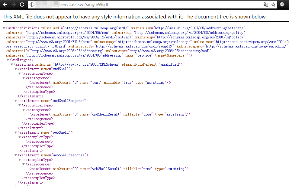Collapse the webShell element node
289x186 pixels.
pos(16,132)
